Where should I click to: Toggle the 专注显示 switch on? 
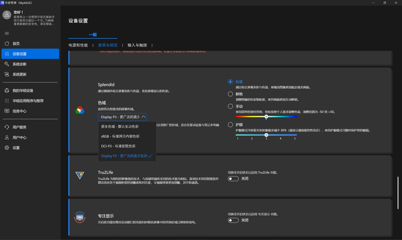233,220
